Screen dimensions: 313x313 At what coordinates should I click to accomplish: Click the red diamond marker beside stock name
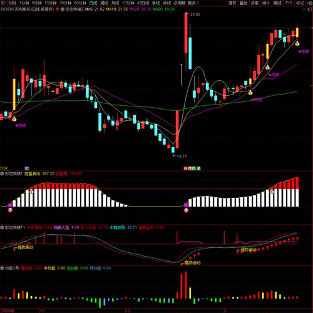58,9
